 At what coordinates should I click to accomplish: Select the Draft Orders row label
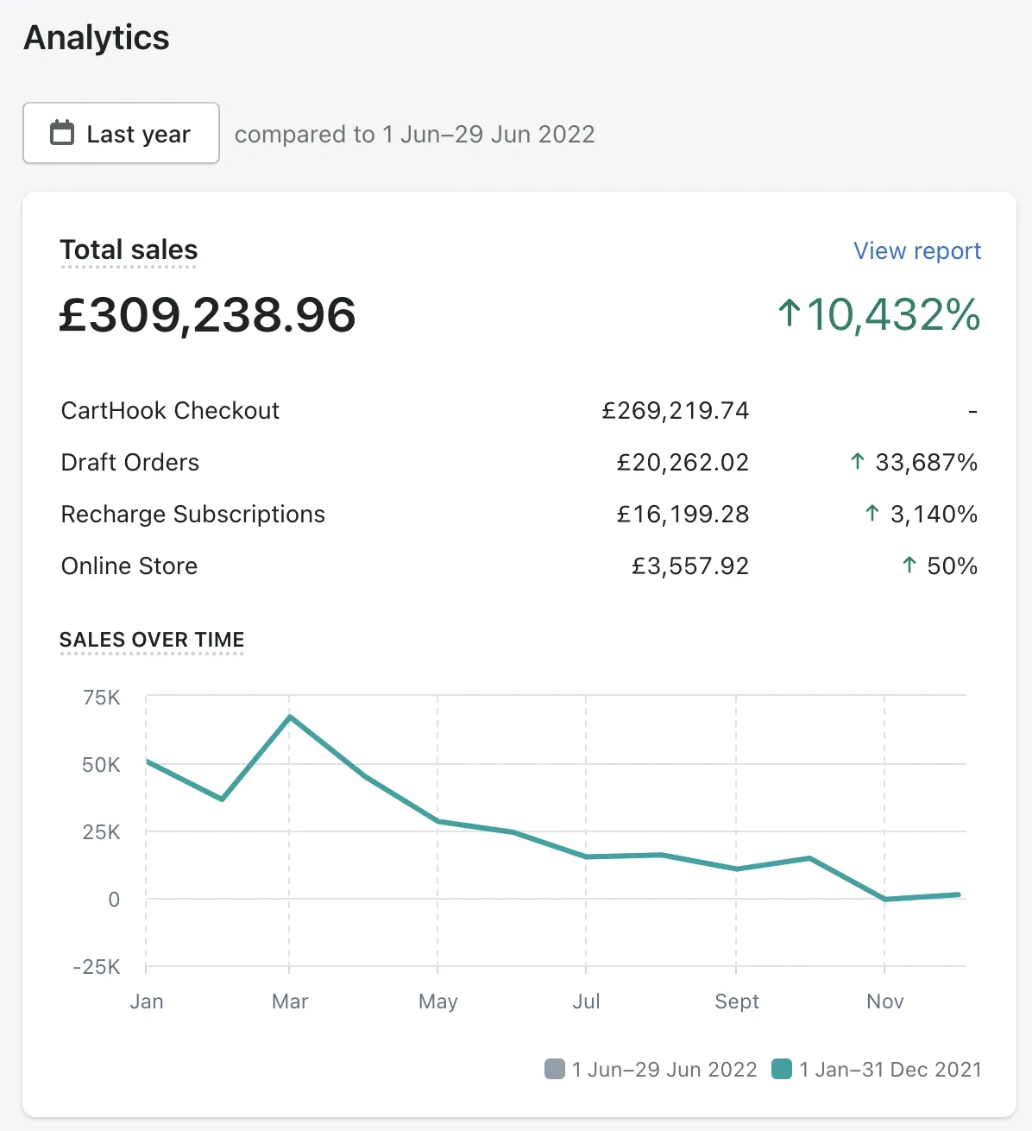tap(130, 462)
